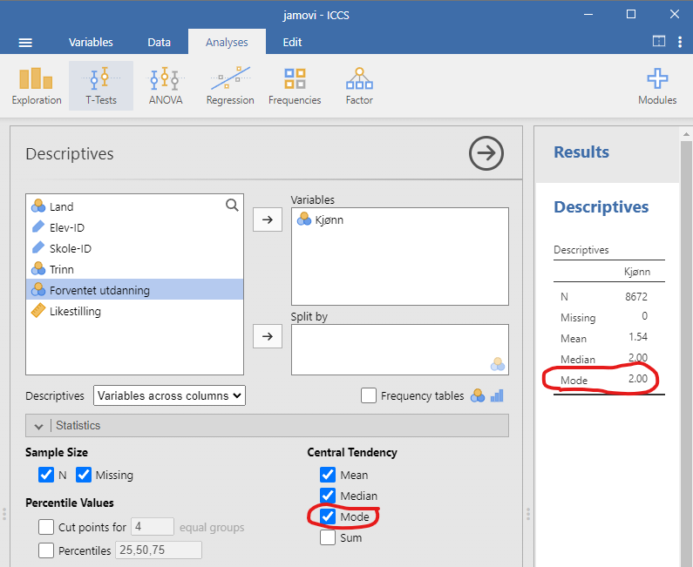Click the Percentiles value input field

tap(158, 550)
